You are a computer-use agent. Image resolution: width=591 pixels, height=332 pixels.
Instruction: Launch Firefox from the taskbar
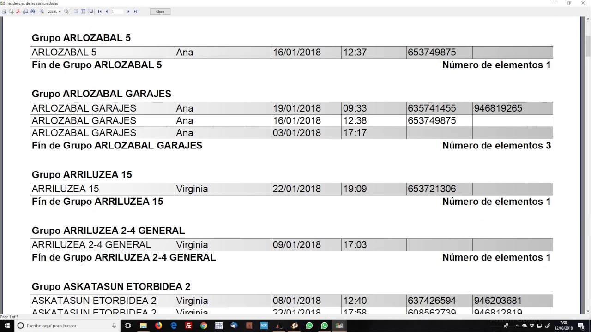pos(158,326)
